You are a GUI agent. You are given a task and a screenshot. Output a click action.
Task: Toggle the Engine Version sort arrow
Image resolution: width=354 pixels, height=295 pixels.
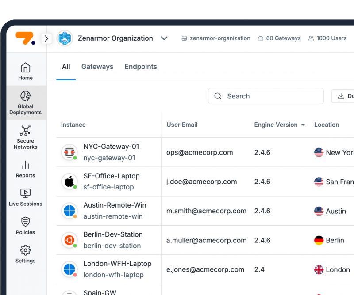coord(303,125)
